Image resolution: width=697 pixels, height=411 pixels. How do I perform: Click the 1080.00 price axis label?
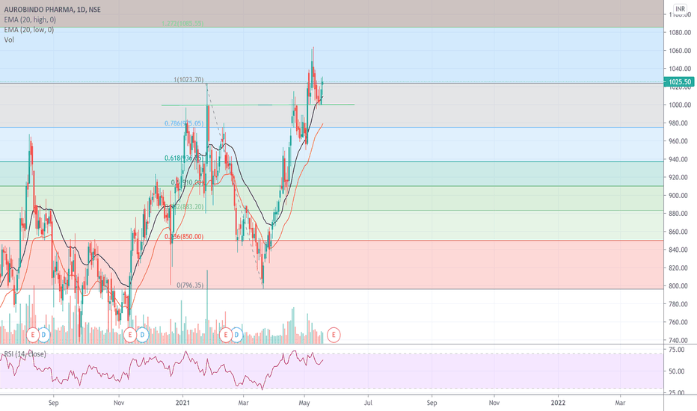pyautogui.click(x=680, y=32)
